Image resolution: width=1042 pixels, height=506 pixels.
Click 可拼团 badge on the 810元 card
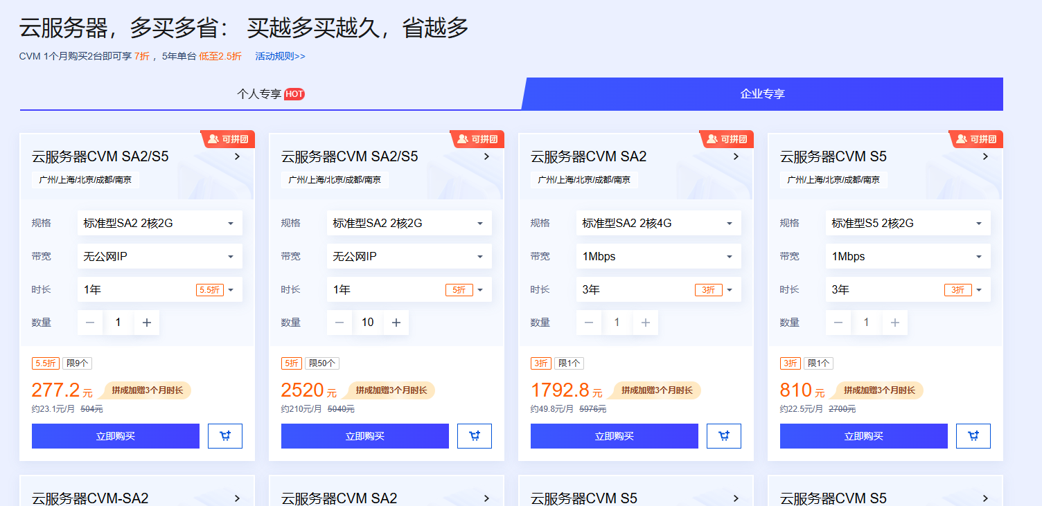(976, 139)
